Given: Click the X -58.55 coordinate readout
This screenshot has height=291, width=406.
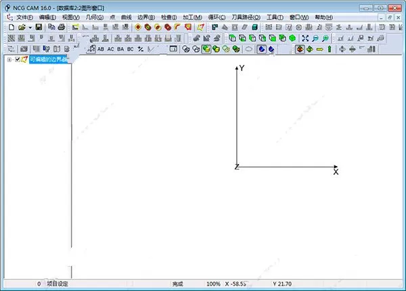Looking at the screenshot, I should 235,284.
